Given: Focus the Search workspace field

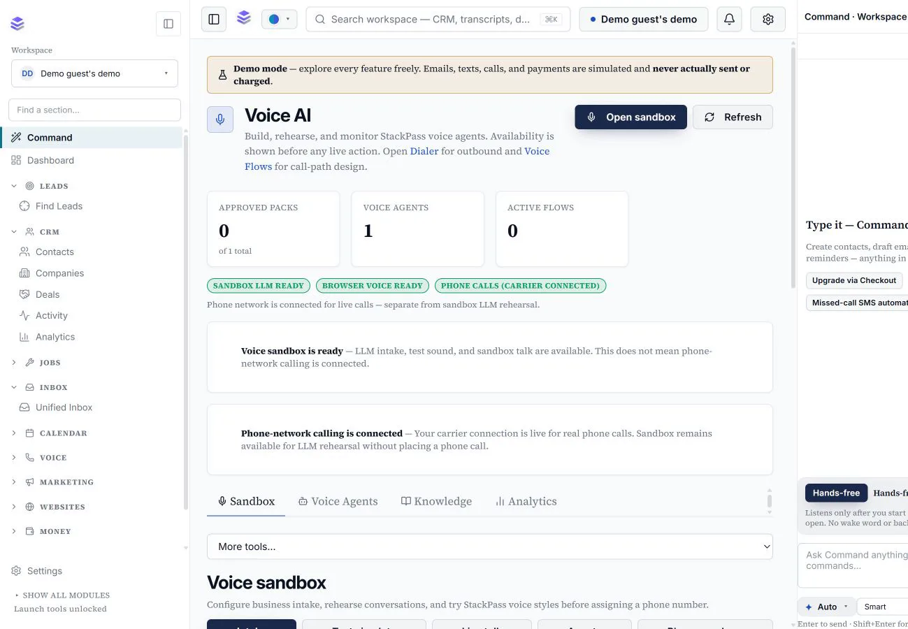Looking at the screenshot, I should point(438,19).
